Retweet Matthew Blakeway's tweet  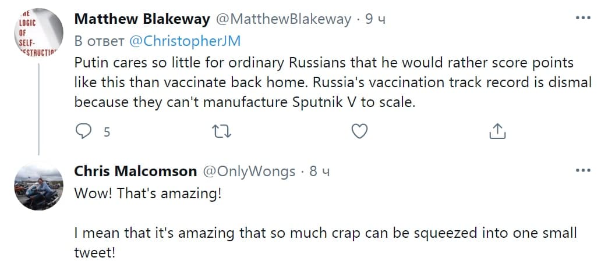[222, 132]
